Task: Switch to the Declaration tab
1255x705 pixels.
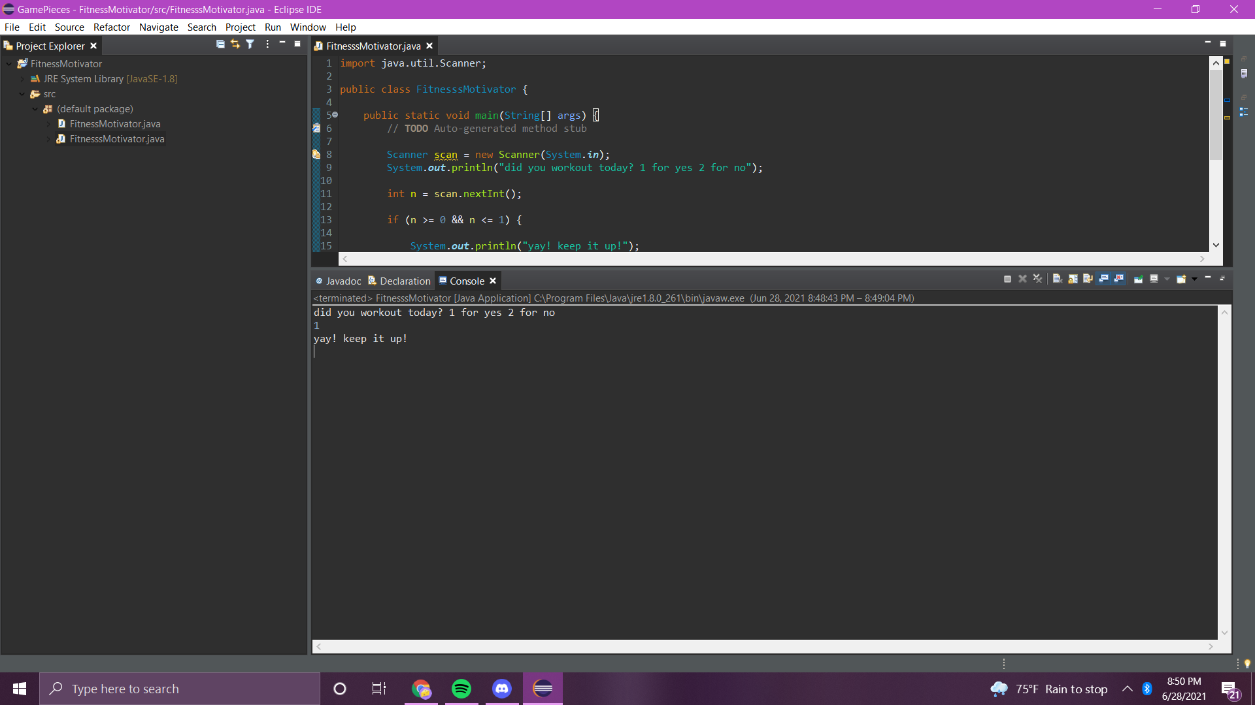Action: [x=405, y=281]
